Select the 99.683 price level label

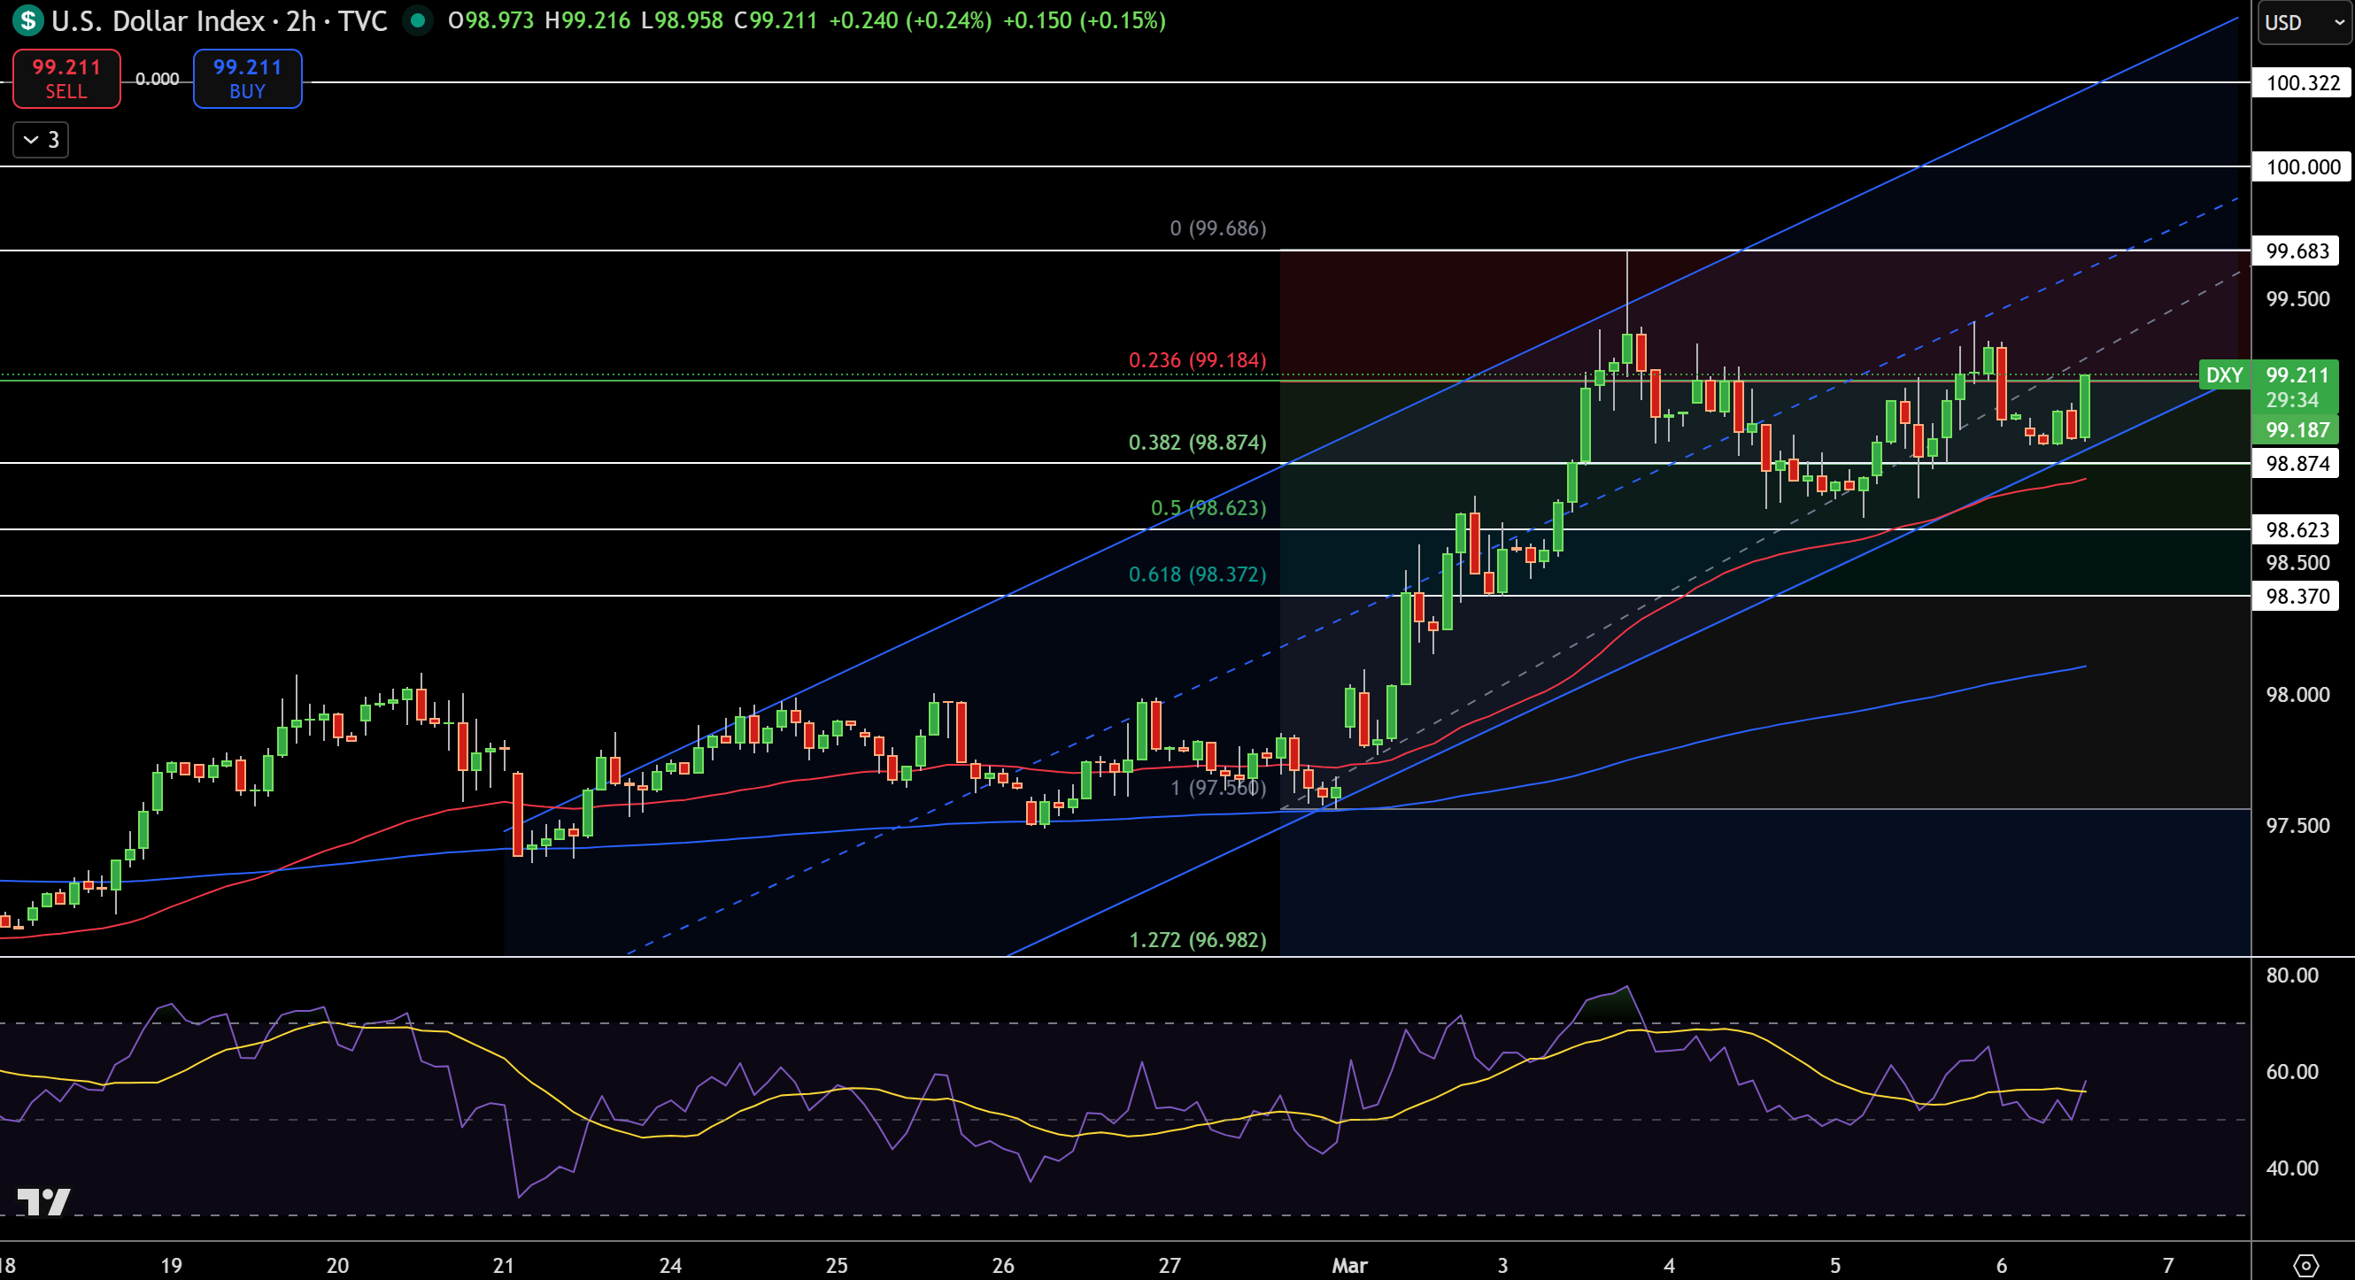2297,251
